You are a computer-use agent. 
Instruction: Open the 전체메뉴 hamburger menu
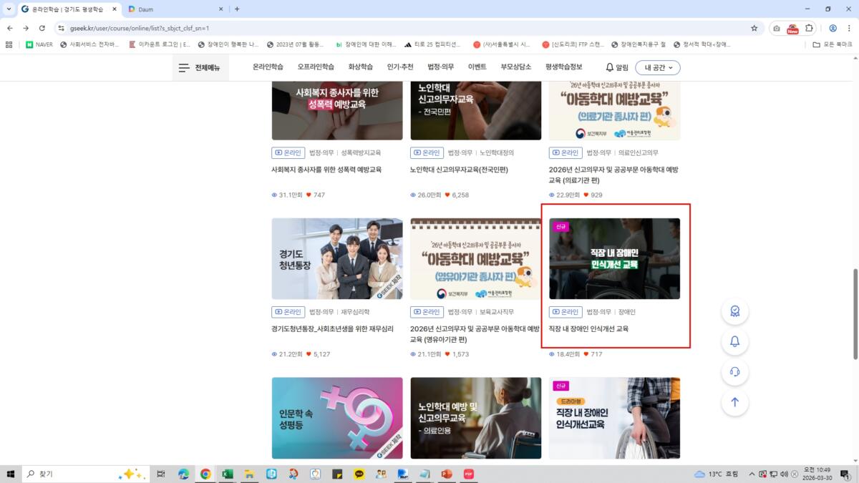tap(199, 67)
